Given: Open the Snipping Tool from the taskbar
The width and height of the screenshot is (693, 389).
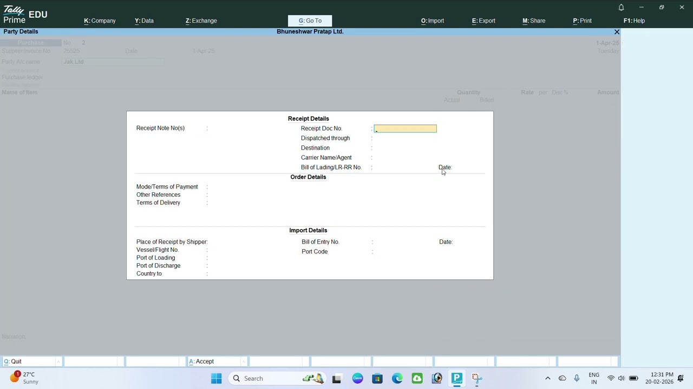Looking at the screenshot, I should click(x=476, y=378).
